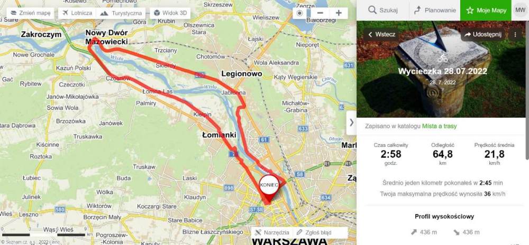Open the Místa a trasy catalog link
Screen dimensions: 529x245
439,126
